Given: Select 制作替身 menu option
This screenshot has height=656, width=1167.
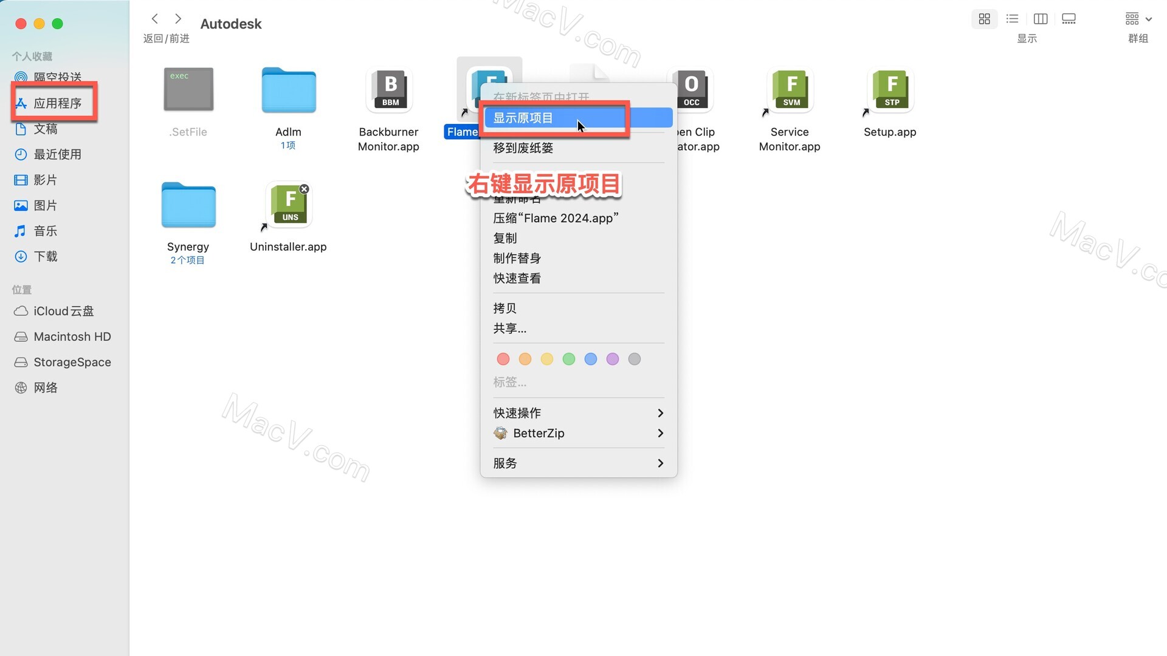Looking at the screenshot, I should pos(517,258).
